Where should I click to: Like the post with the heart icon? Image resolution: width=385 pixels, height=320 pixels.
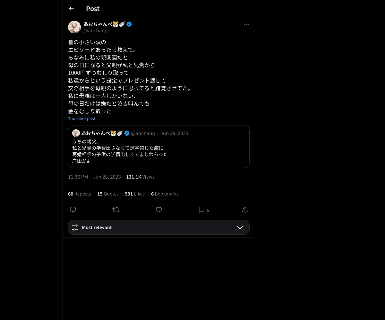click(x=159, y=210)
